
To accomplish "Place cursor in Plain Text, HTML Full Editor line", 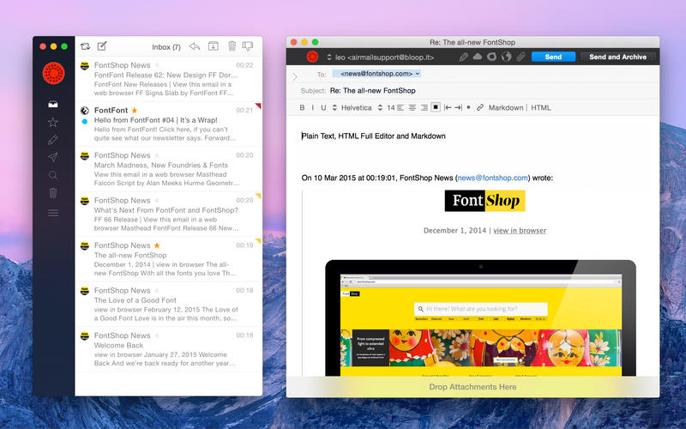I will (x=374, y=136).
